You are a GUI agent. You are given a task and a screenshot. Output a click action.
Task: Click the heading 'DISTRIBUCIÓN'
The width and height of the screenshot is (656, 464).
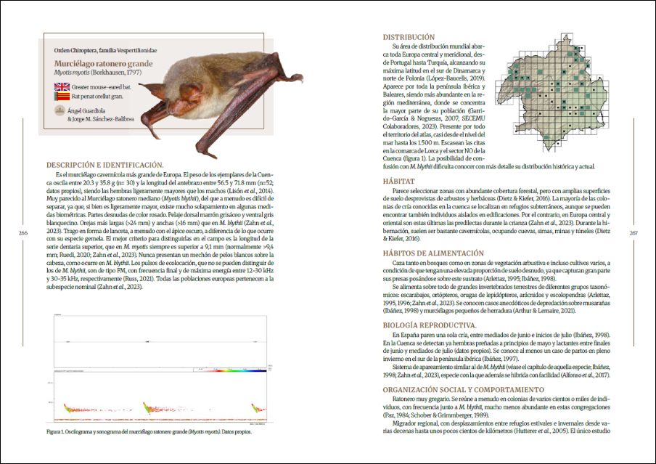[x=409, y=37]
